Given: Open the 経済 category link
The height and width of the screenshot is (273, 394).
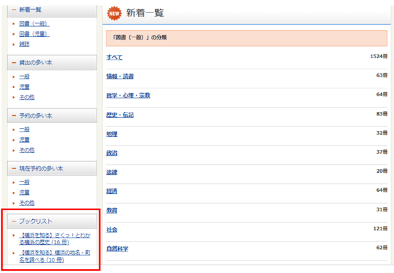Looking at the screenshot, I should 112,192.
